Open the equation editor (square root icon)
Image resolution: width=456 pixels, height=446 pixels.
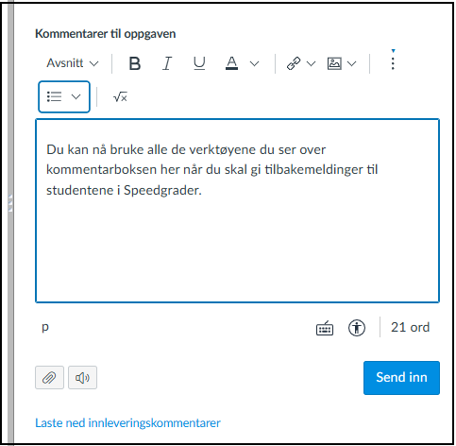(x=120, y=96)
